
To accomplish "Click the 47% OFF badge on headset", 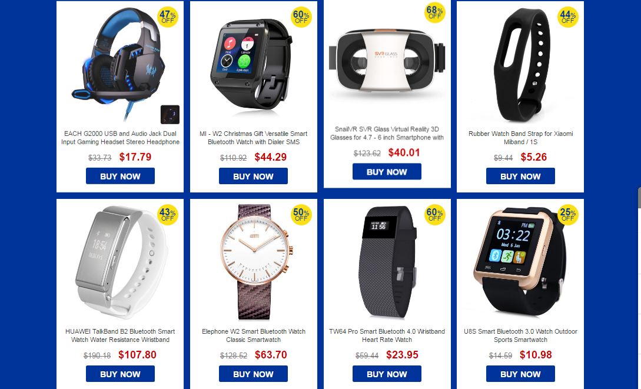I will pyautogui.click(x=168, y=17).
